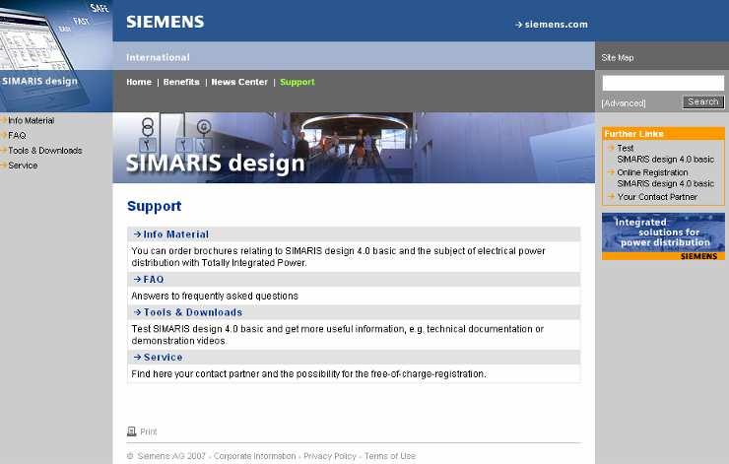Open the Privacy Policy footer link
729x464 pixels.
(x=330, y=456)
